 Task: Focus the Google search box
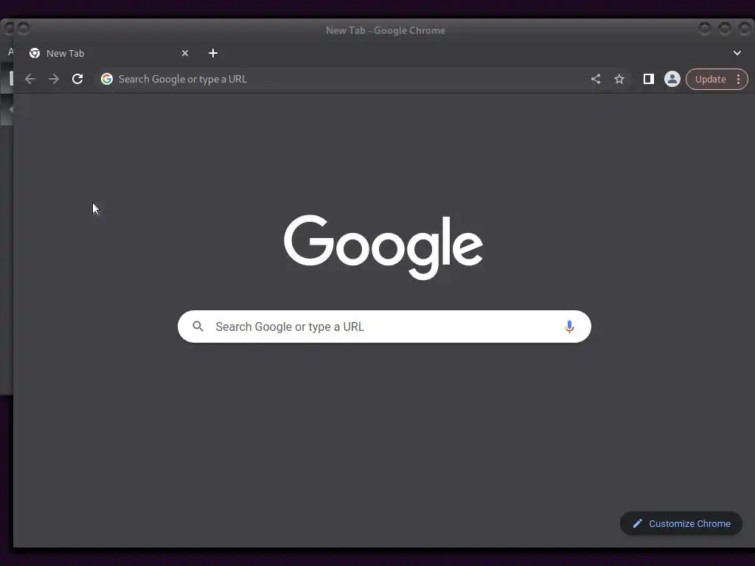(x=384, y=326)
